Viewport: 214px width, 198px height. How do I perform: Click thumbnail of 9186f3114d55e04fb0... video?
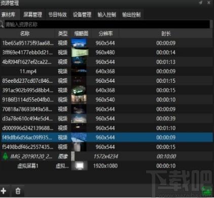click(x=79, y=100)
